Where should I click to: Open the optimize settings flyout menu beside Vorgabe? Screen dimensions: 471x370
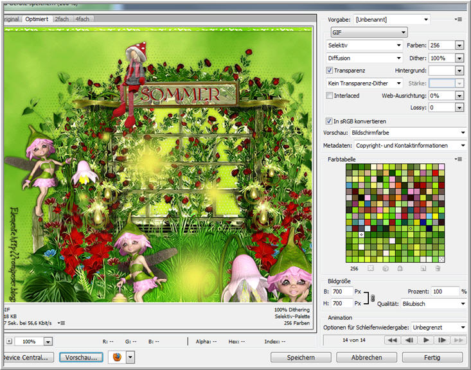point(458,19)
